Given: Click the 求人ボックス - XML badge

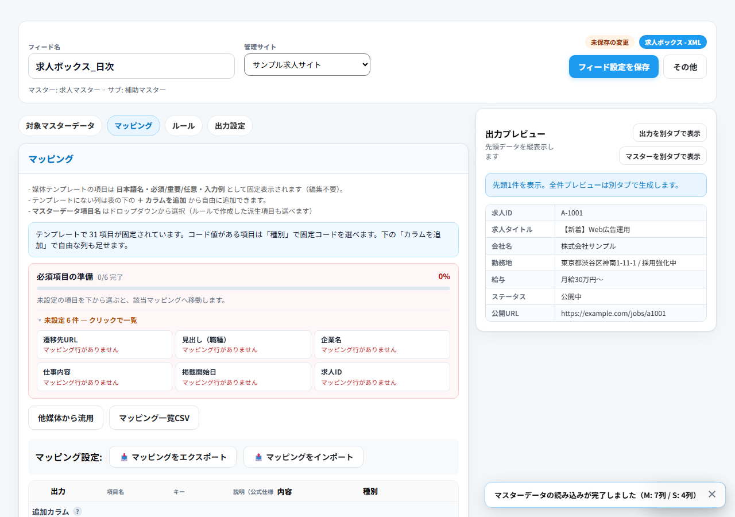Looking at the screenshot, I should pos(673,42).
